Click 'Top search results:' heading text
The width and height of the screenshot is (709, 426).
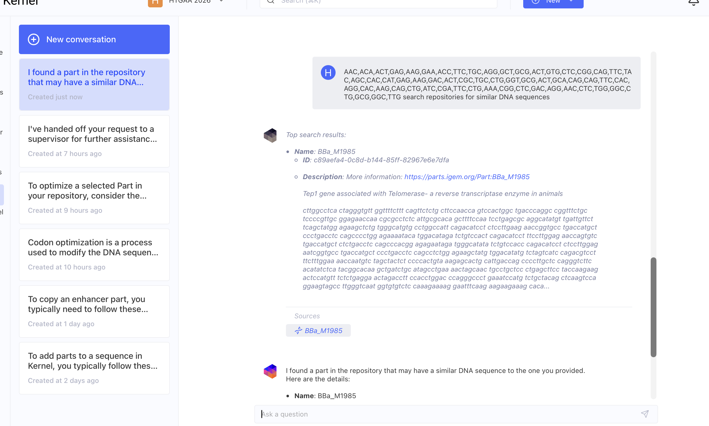[x=316, y=135]
